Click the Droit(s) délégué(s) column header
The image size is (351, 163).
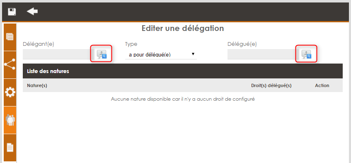pyautogui.click(x=271, y=85)
